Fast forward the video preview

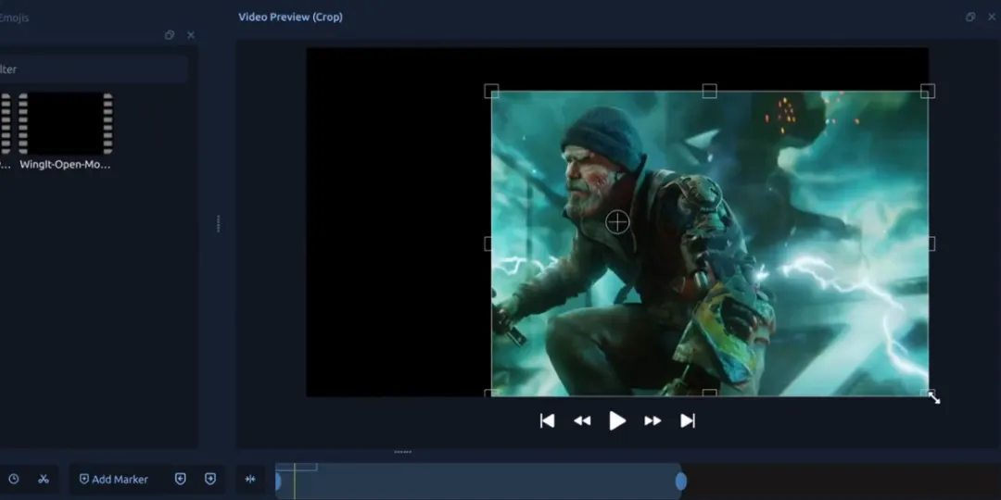653,421
